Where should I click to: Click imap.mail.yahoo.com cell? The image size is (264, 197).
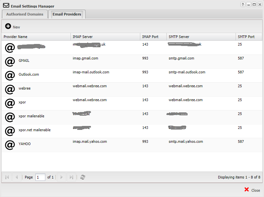click(x=90, y=141)
